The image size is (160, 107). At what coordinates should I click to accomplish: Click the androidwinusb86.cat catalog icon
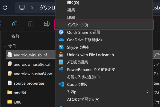pyautogui.click(x=10, y=64)
